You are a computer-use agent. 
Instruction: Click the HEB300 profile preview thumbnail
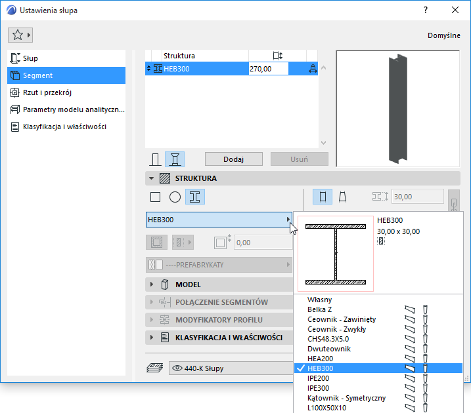pyautogui.click(x=336, y=254)
